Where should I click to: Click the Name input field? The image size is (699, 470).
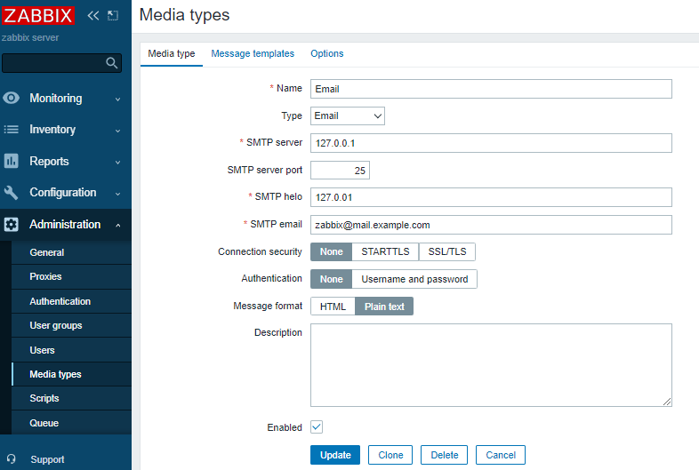pyautogui.click(x=491, y=89)
